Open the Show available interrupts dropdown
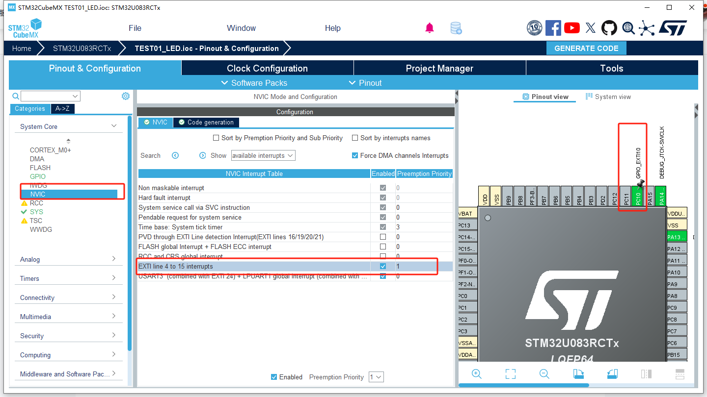The height and width of the screenshot is (397, 707). (263, 155)
